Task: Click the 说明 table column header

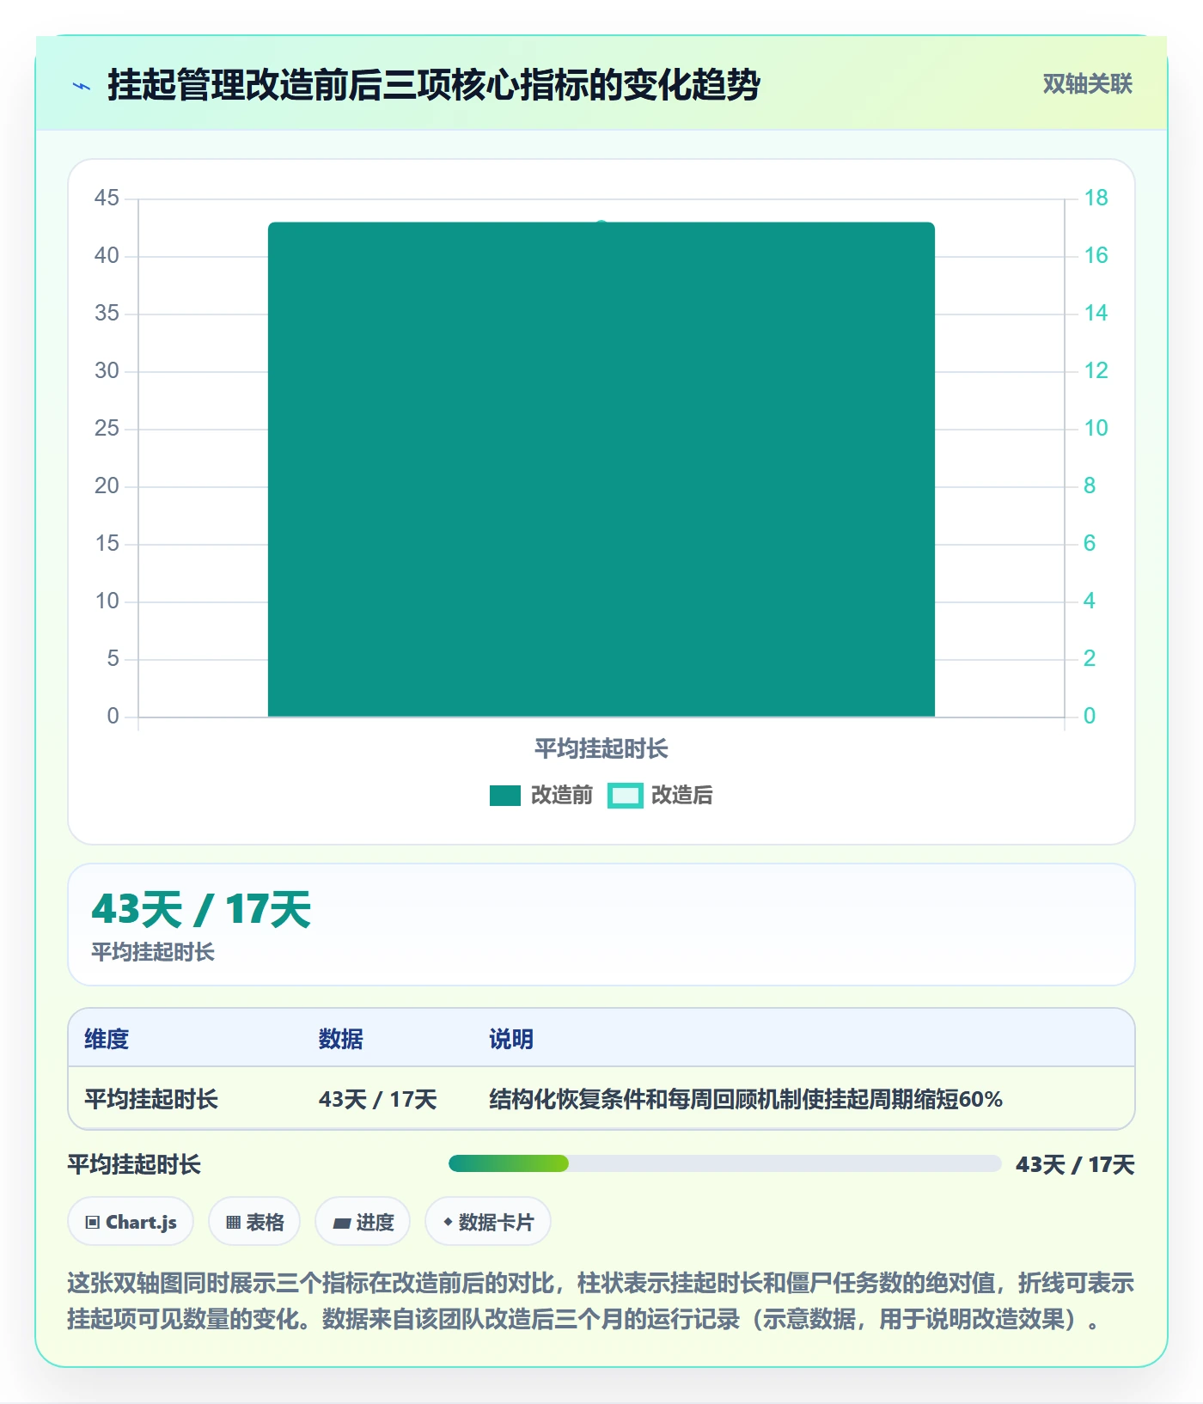Action: click(511, 1039)
